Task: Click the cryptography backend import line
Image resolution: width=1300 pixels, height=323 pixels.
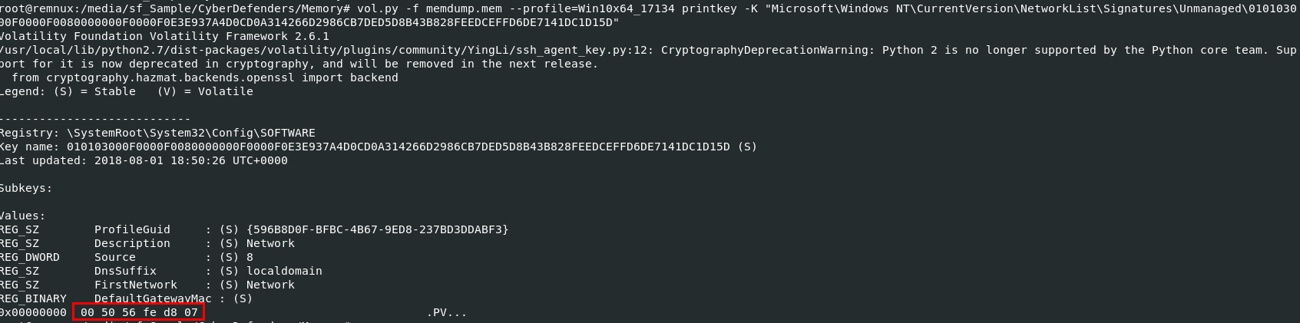Action: click(204, 77)
